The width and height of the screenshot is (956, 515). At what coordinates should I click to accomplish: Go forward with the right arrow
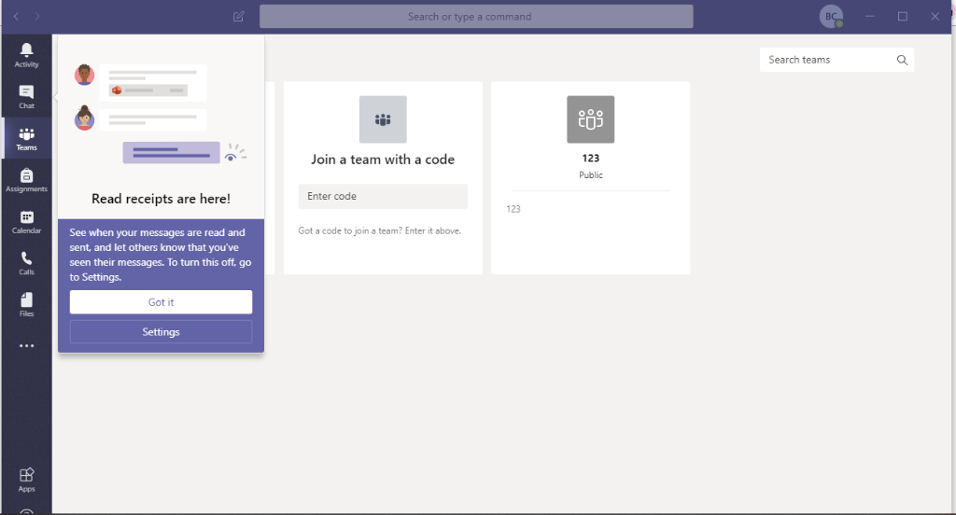point(37,17)
